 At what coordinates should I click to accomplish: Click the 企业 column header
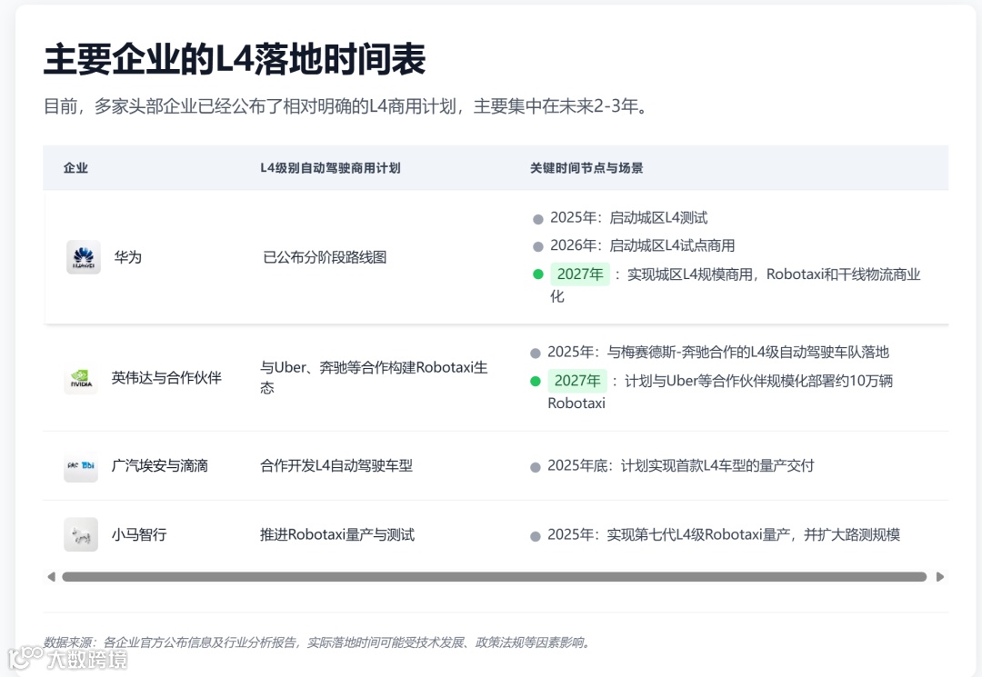(75, 168)
